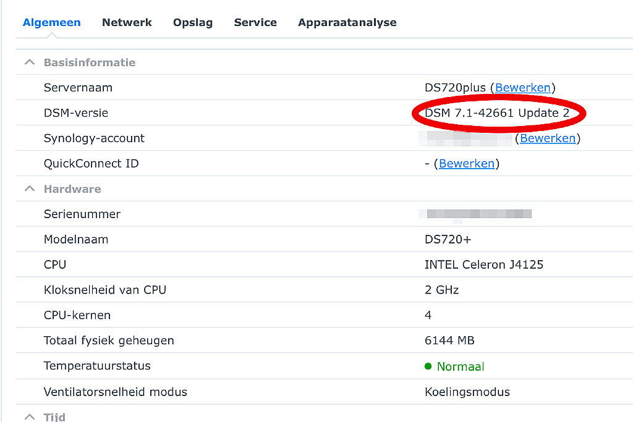This screenshot has height=422, width=633.
Task: Select the Servernaam label
Action: (78, 88)
